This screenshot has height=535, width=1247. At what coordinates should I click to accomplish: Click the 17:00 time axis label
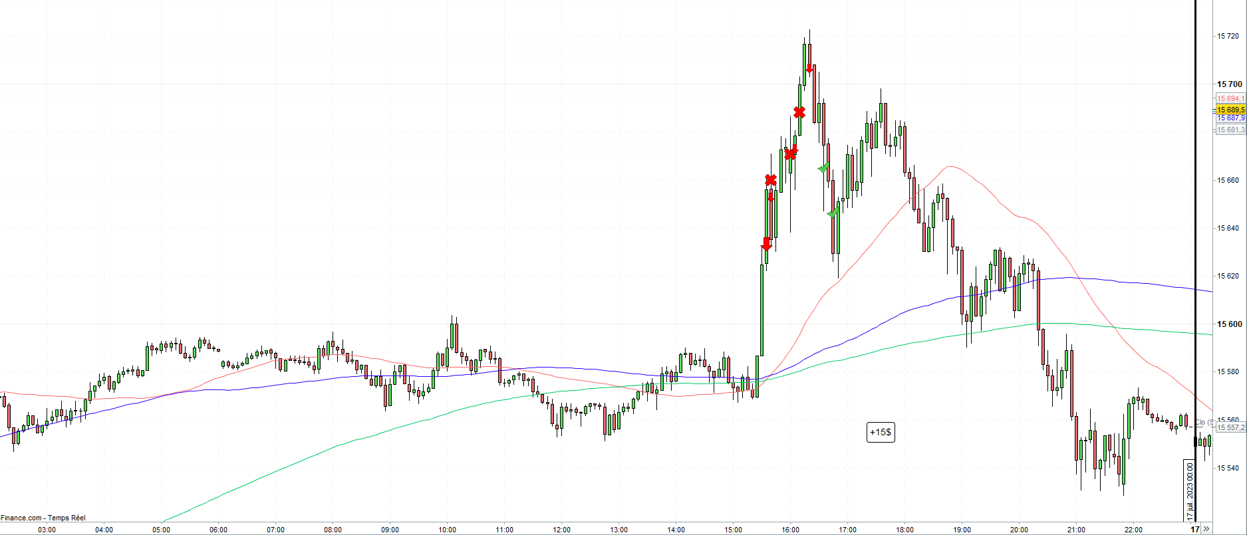[847, 530]
